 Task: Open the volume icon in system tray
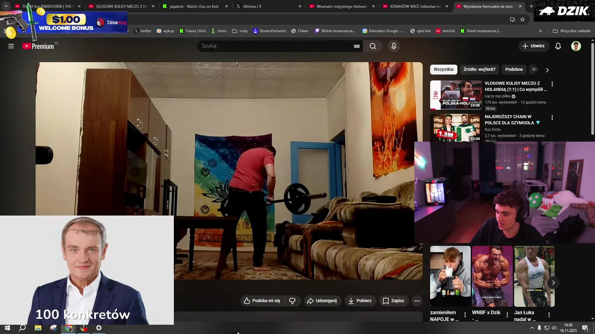point(554,328)
